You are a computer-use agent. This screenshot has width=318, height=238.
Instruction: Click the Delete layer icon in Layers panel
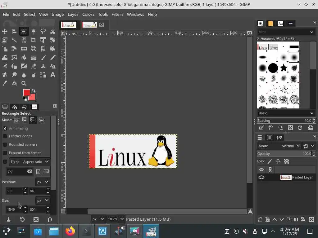click(x=311, y=219)
